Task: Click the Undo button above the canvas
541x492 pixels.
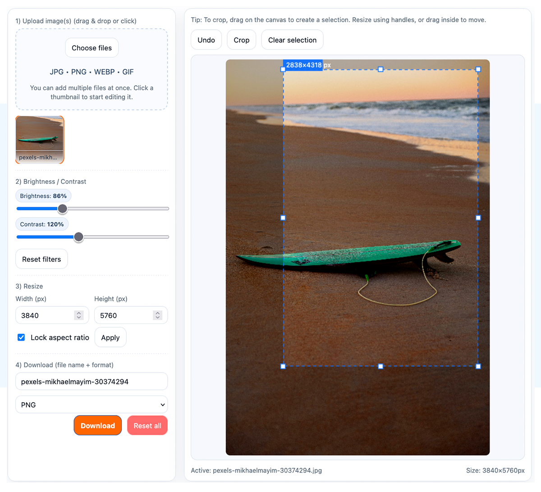Action: (206, 40)
